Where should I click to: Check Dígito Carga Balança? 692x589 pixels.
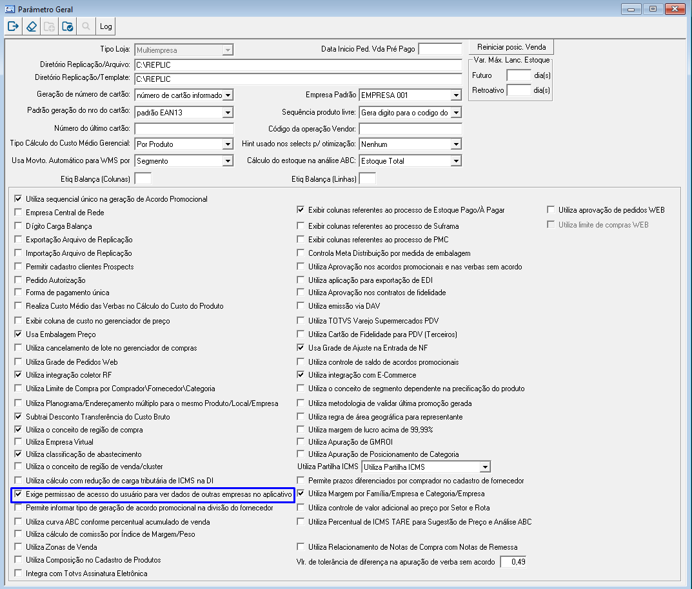click(x=18, y=226)
